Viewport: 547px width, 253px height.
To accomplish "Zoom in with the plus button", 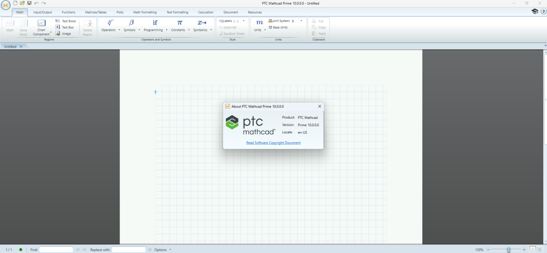I will click(524, 250).
